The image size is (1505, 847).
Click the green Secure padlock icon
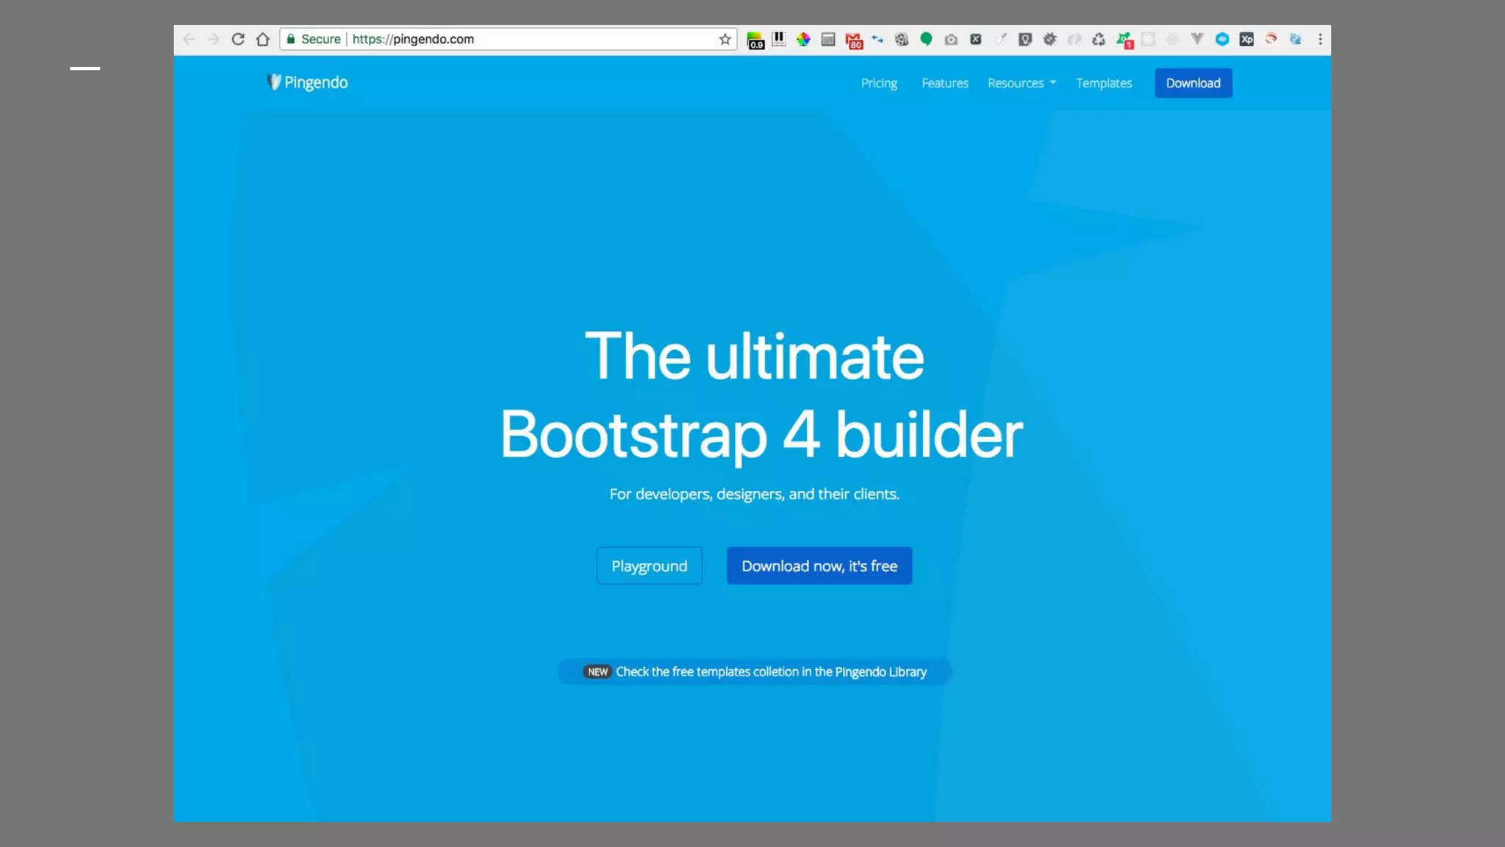[291, 39]
